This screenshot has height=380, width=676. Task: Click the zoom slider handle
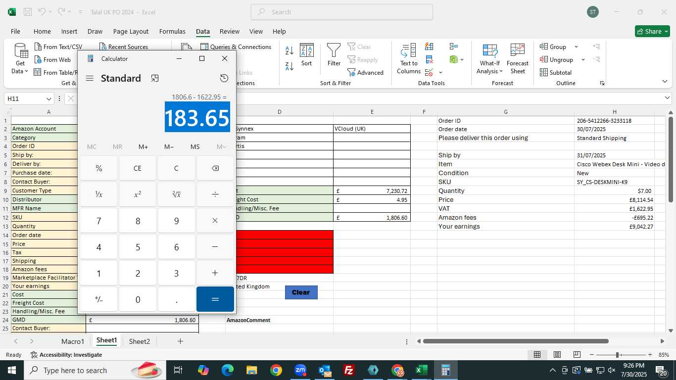click(x=618, y=355)
